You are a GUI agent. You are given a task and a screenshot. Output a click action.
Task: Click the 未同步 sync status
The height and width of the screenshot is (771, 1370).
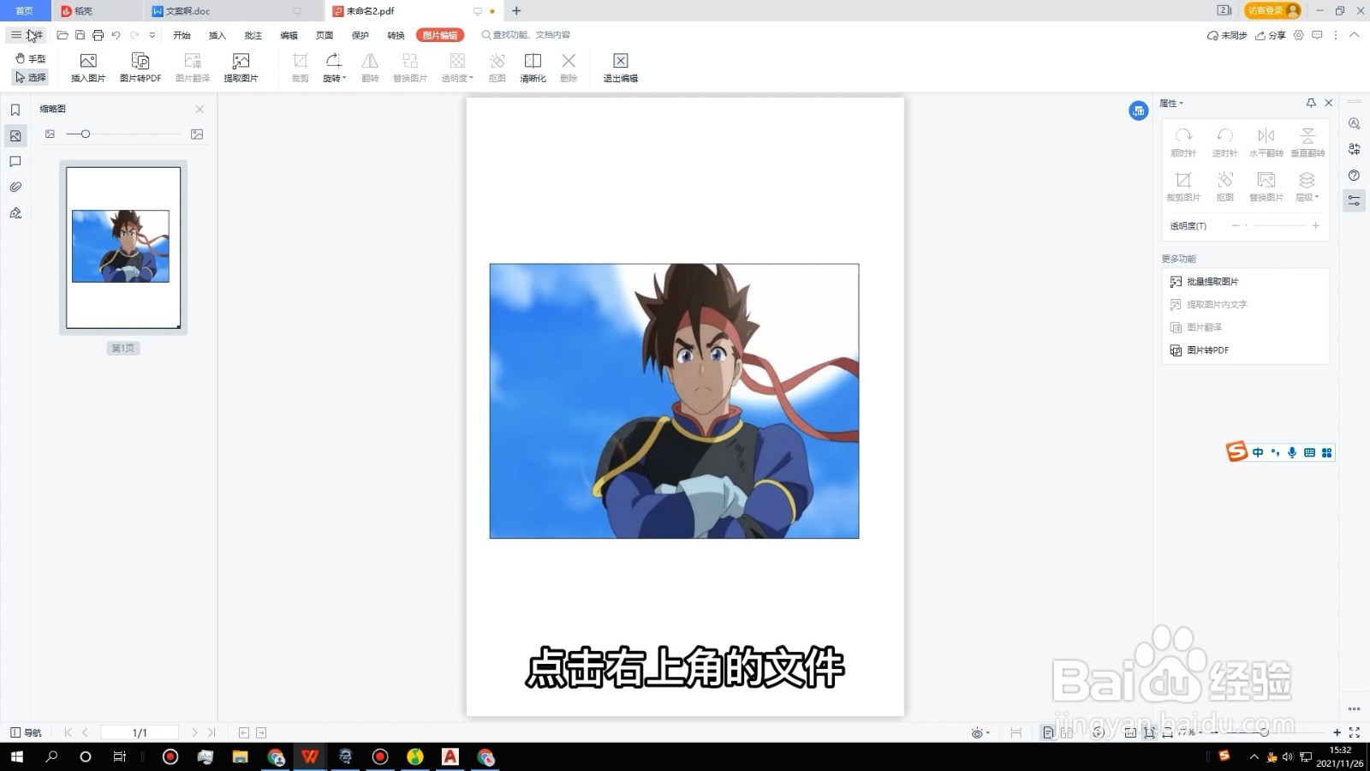click(x=1226, y=35)
